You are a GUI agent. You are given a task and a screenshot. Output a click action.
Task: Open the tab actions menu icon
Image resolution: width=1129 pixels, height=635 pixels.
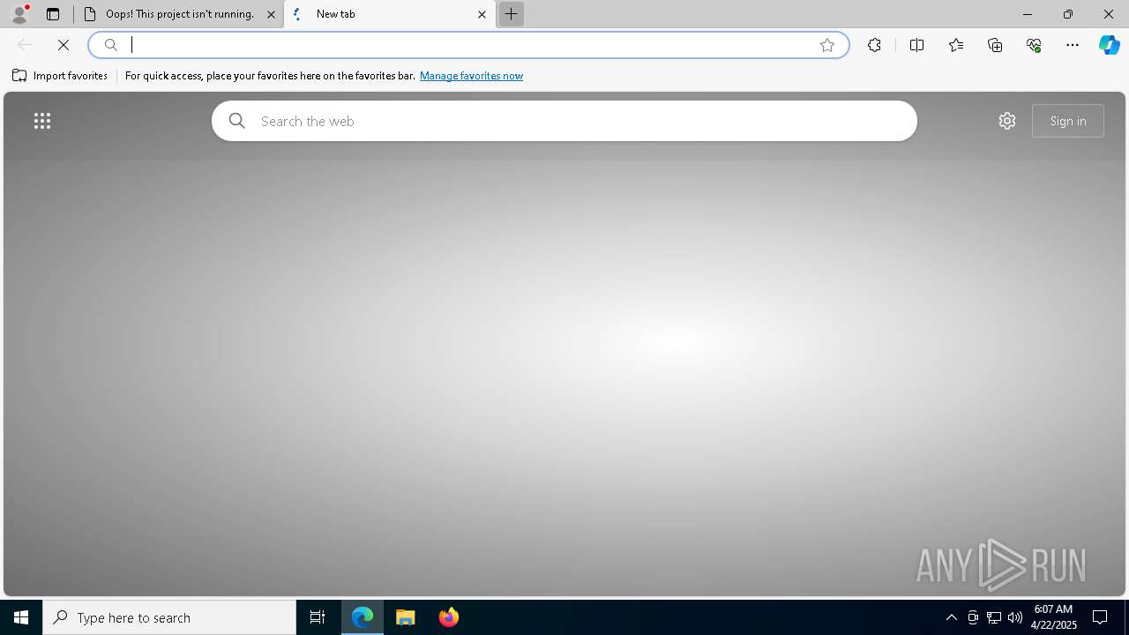point(53,14)
